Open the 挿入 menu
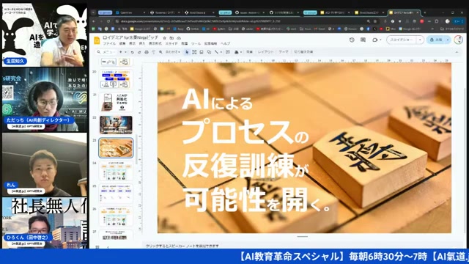This screenshot has width=469, height=264. (x=142, y=44)
